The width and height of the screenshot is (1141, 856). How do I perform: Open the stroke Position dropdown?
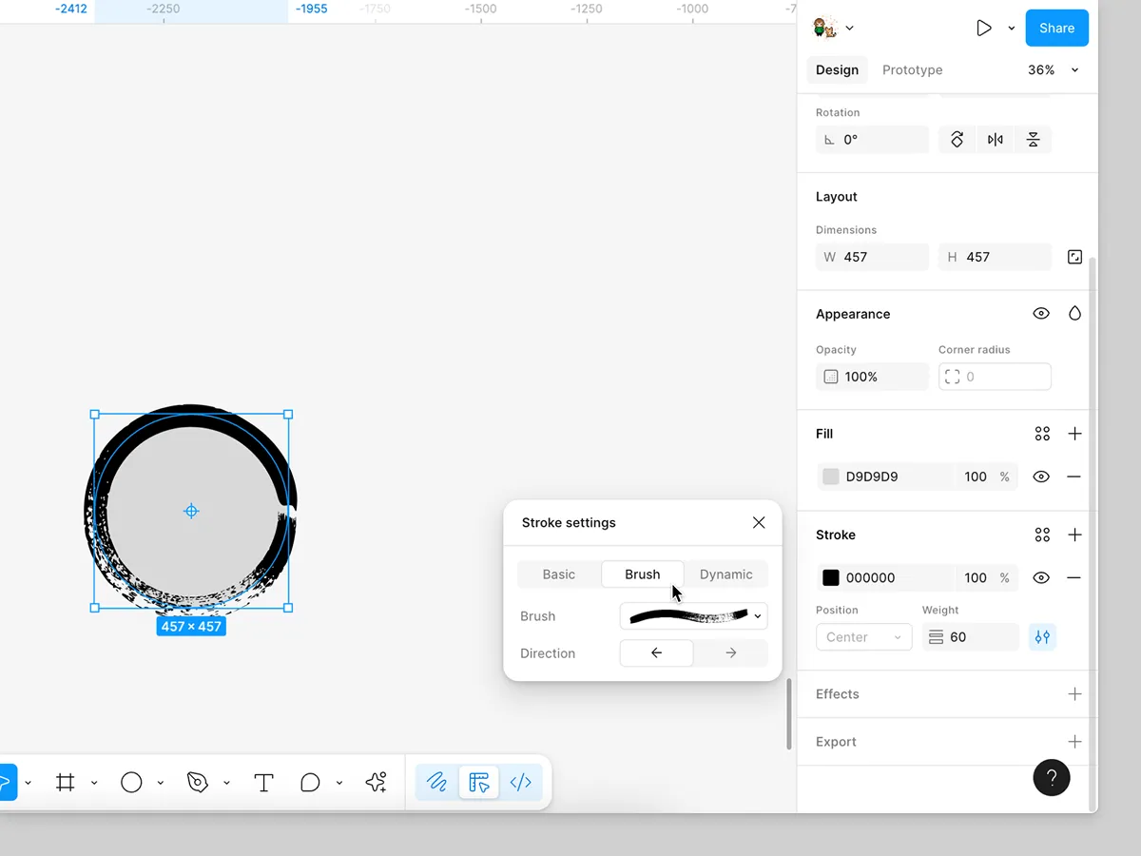coord(863,637)
